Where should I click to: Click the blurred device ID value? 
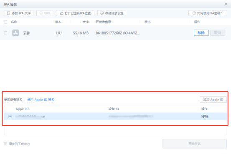tap(131, 116)
